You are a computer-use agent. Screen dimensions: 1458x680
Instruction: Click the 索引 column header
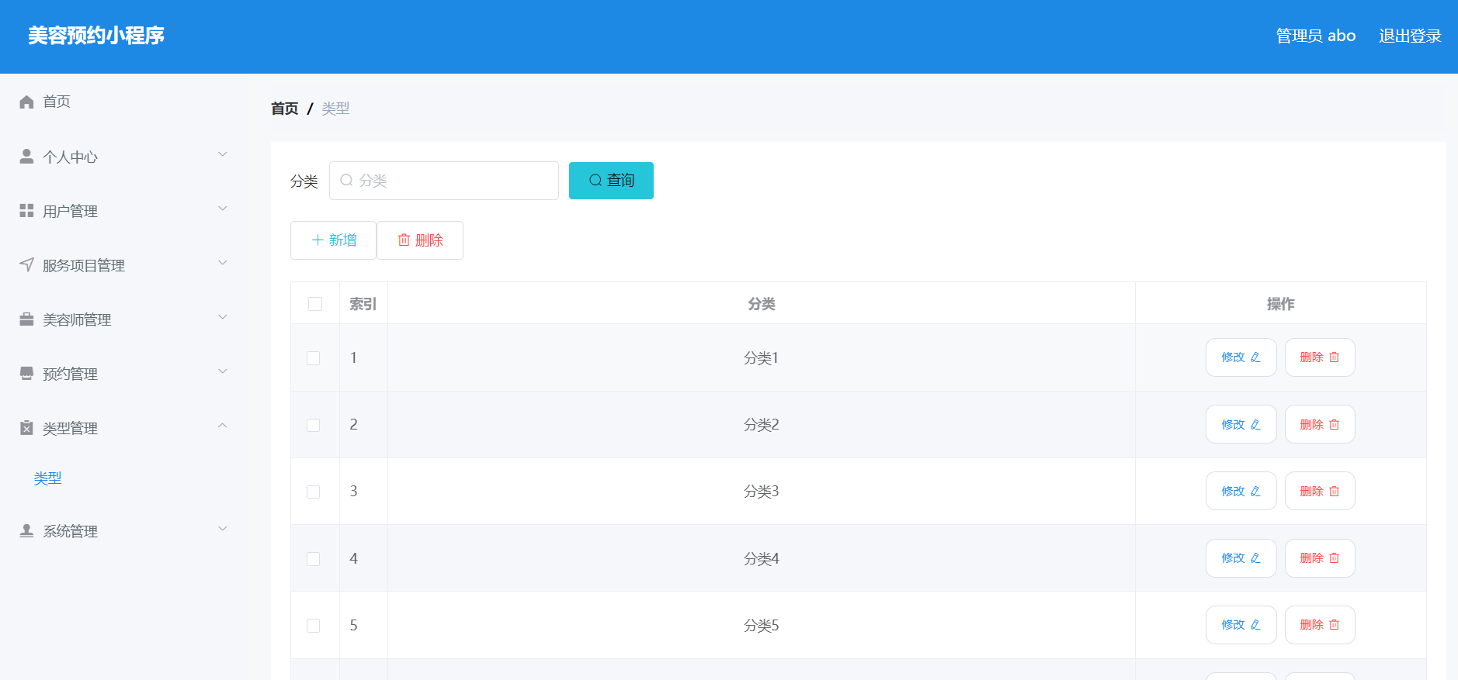click(x=363, y=304)
